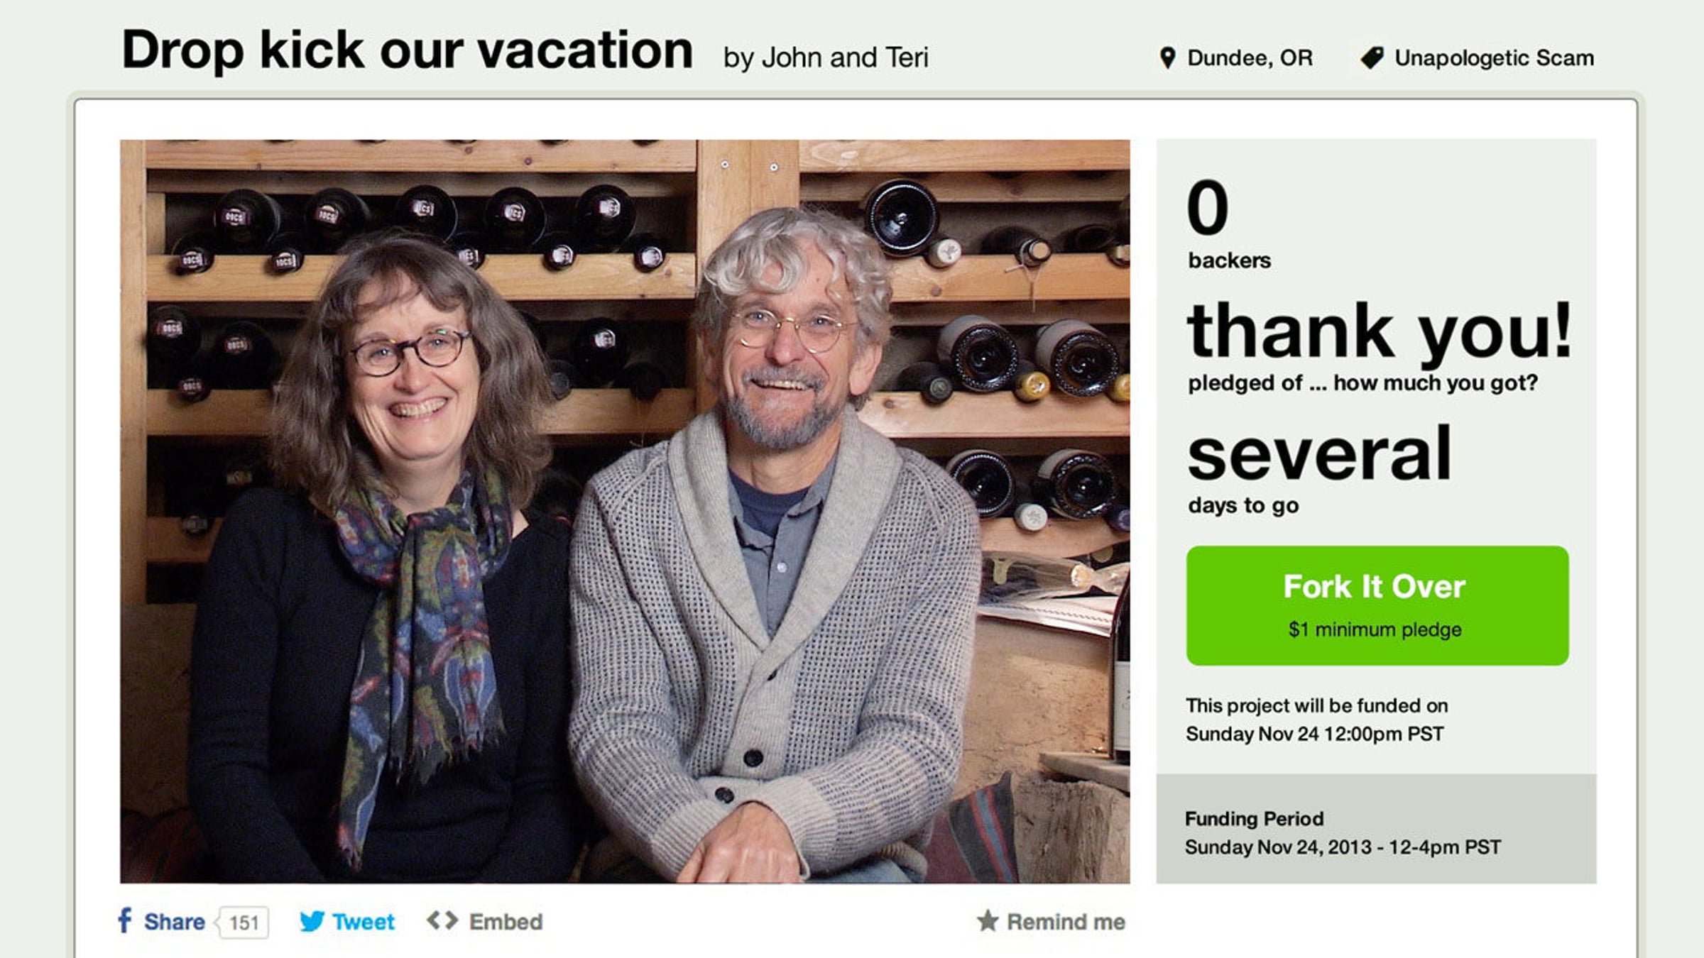Click the couple's project photo thumbnail
The width and height of the screenshot is (1704, 958).
[625, 511]
